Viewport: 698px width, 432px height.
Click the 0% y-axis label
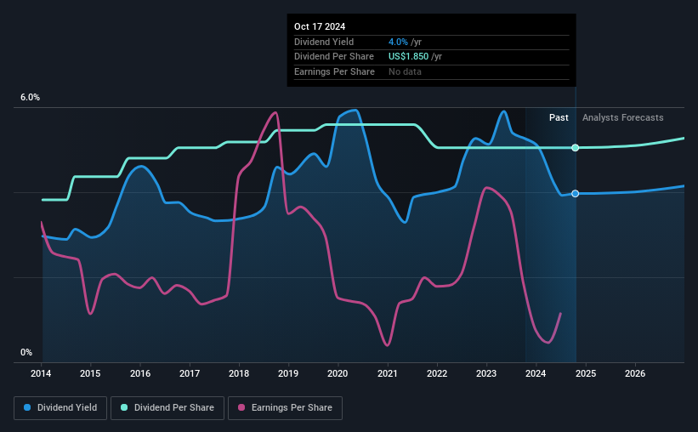pyautogui.click(x=26, y=352)
